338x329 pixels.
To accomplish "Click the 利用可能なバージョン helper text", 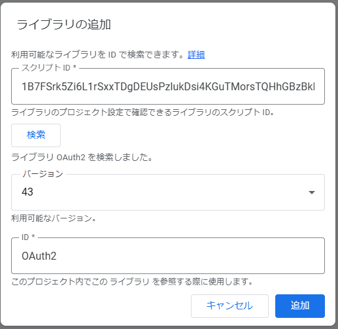I will tap(54, 218).
